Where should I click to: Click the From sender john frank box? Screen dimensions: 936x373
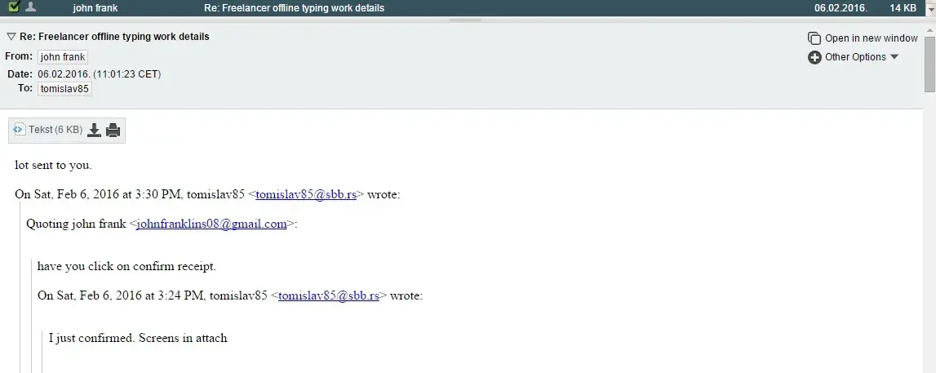(63, 57)
